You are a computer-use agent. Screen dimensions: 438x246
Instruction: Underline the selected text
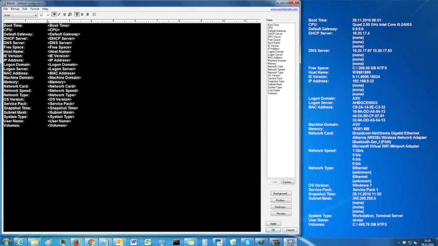click(64, 14)
